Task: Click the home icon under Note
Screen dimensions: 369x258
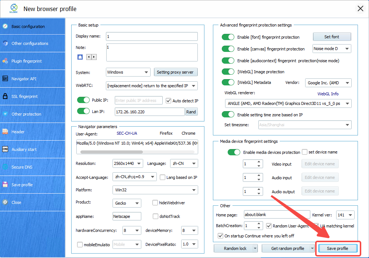Action: [x=80, y=57]
